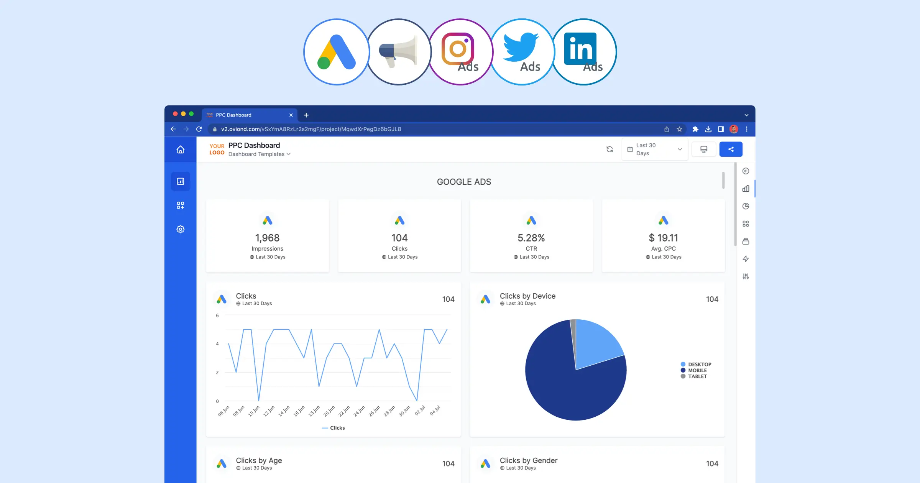This screenshot has height=483, width=920.
Task: Open the browser three-dot menu
Action: pyautogui.click(x=746, y=129)
